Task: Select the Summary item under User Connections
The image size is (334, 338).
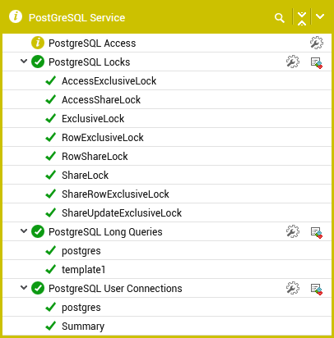Action: pos(83,327)
